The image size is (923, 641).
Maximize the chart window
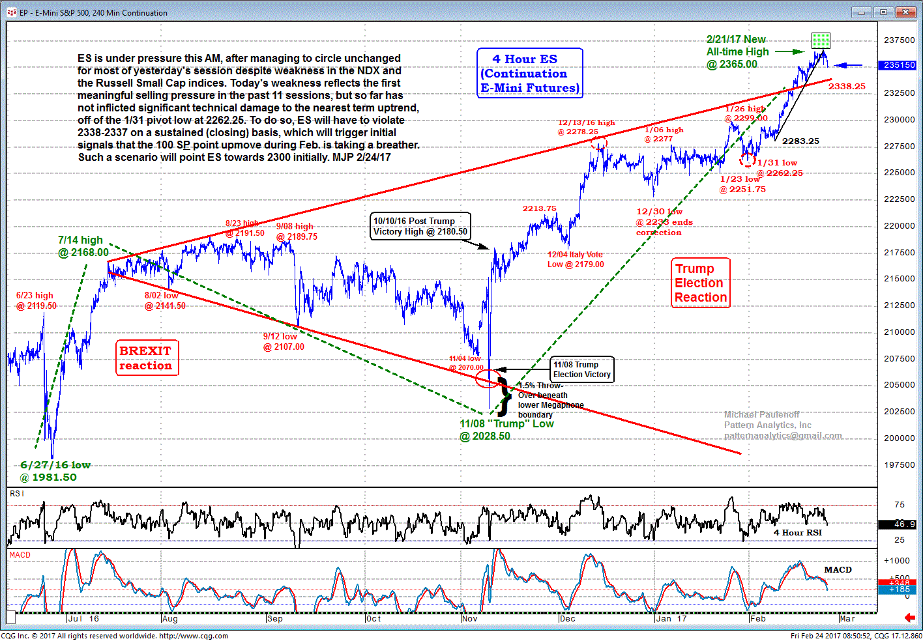883,12
